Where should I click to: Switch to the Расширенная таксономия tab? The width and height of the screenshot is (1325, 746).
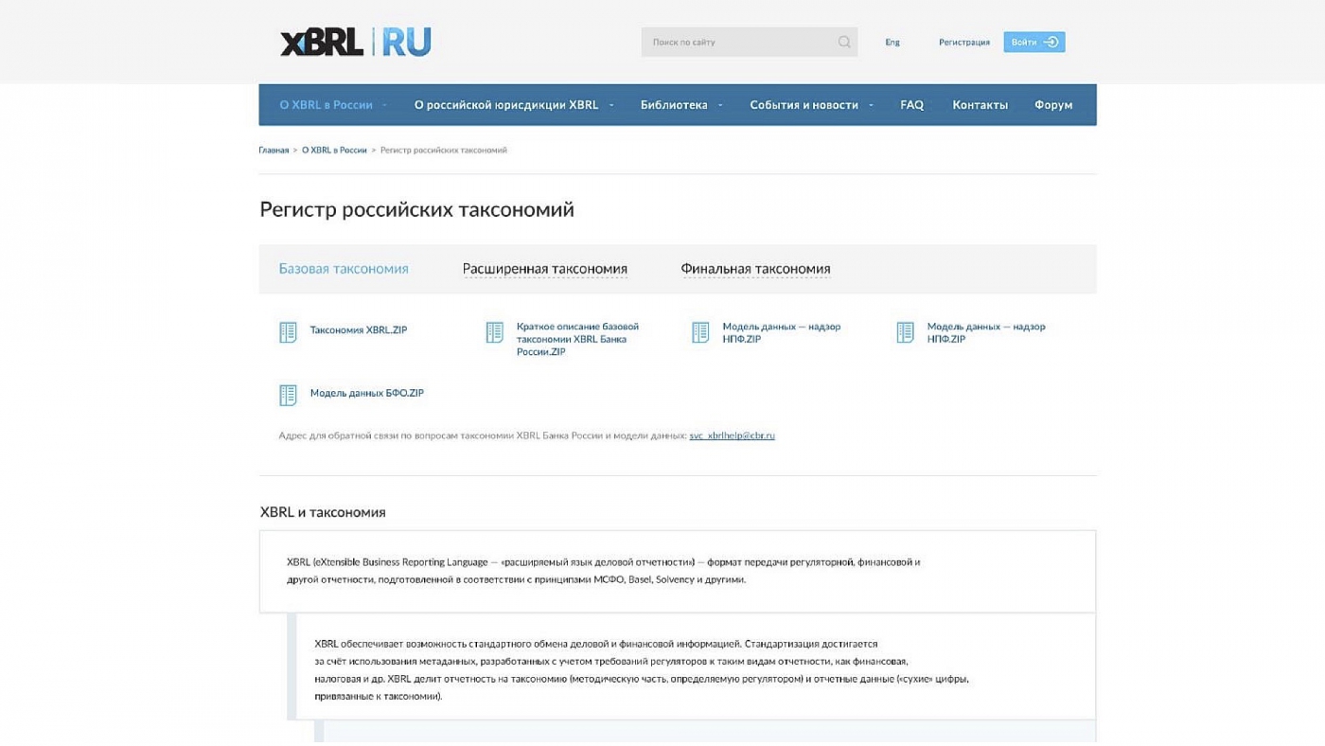click(x=545, y=269)
